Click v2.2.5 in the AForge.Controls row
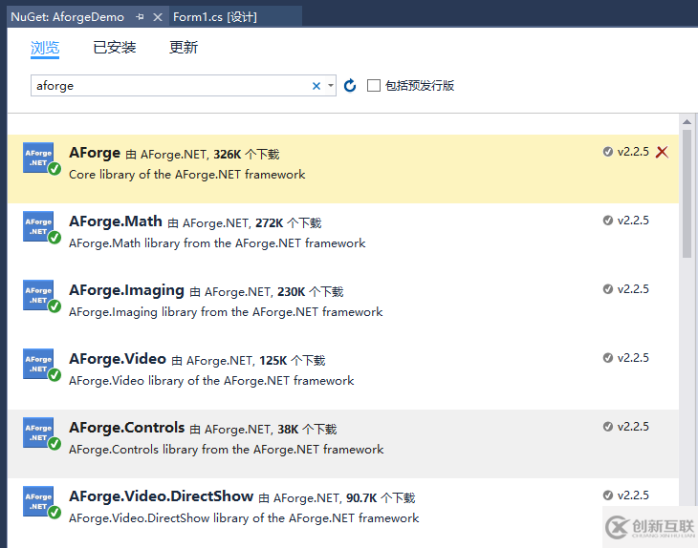The height and width of the screenshot is (548, 698). pos(633,427)
